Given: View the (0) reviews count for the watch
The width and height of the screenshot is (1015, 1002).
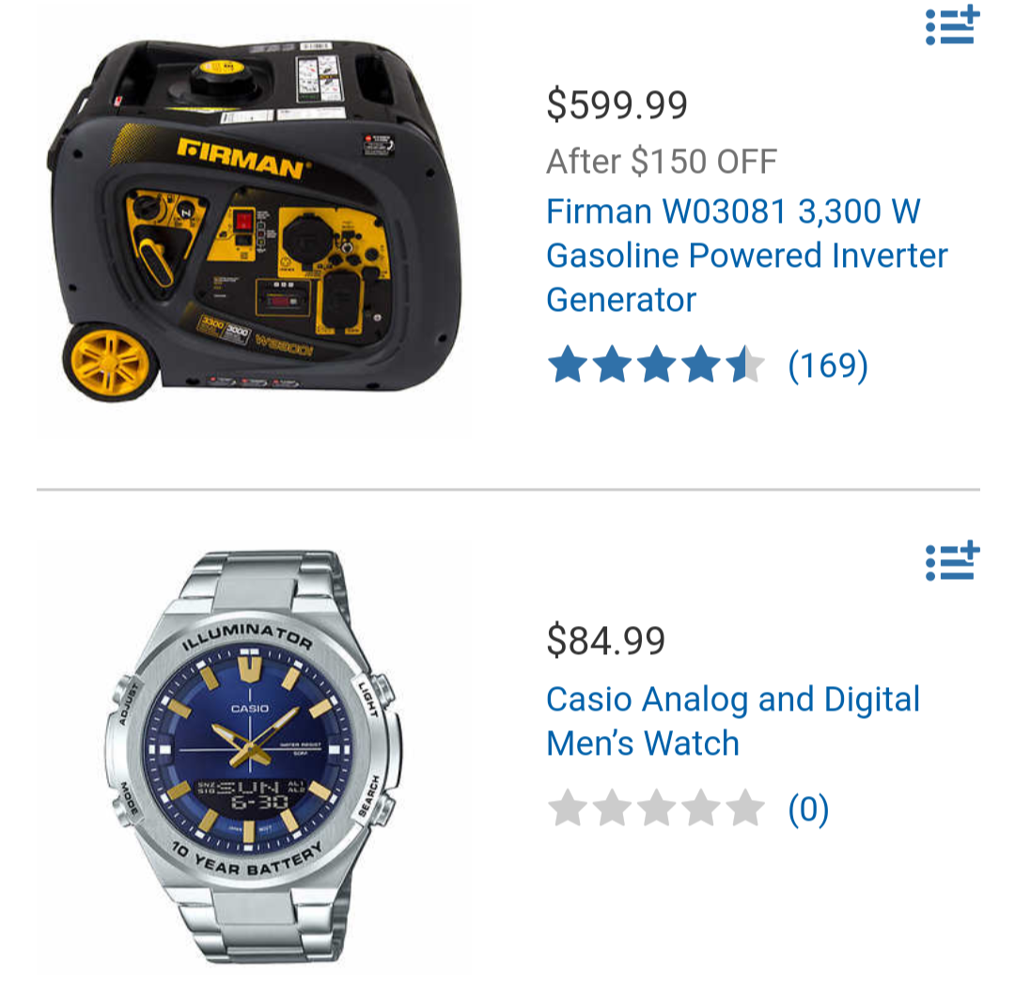Looking at the screenshot, I should tap(808, 809).
